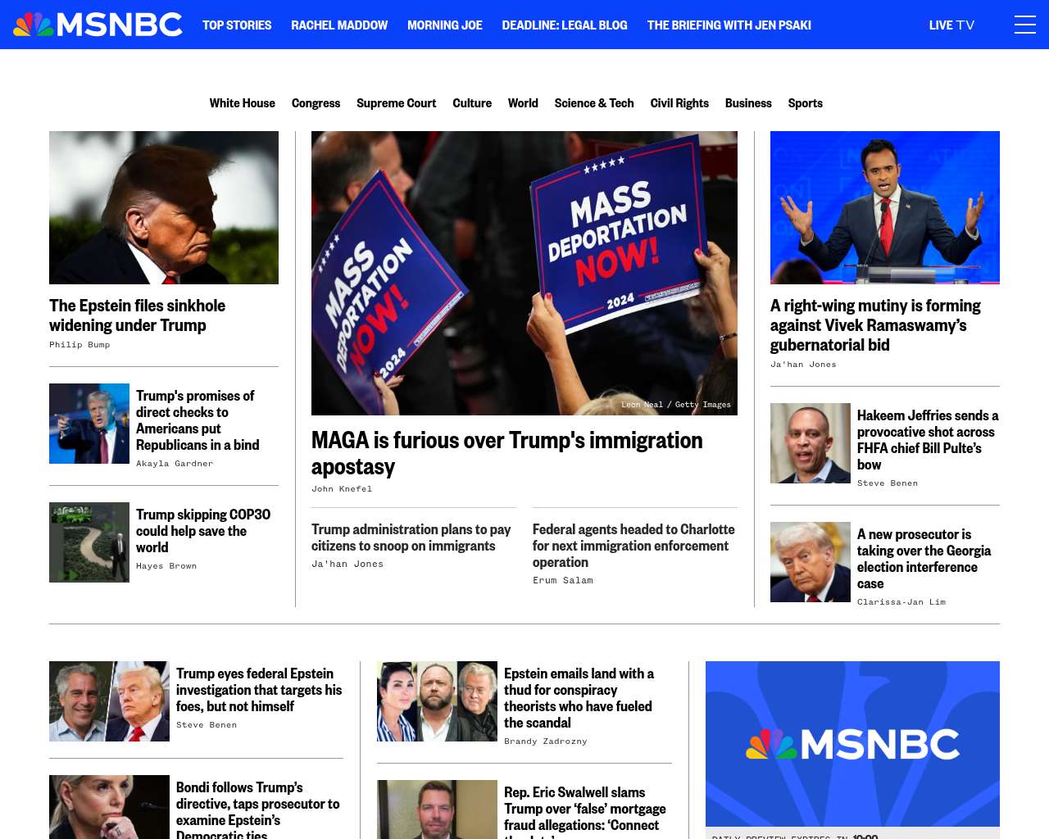Viewport: 1049px width, 839px height.
Task: Open the Civil Rights category
Action: click(x=679, y=103)
